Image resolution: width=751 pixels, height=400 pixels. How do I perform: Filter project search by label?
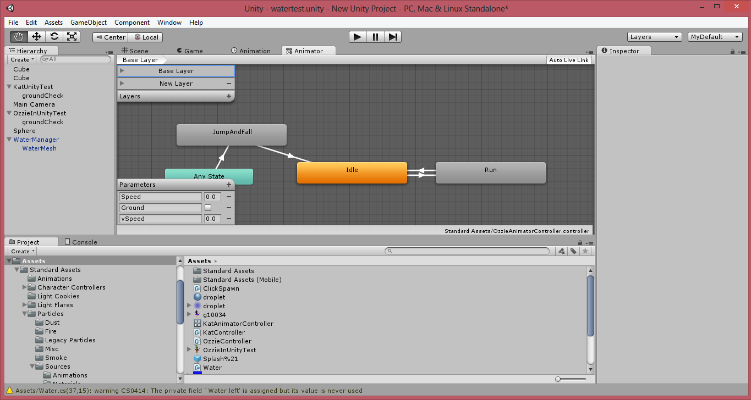[x=573, y=251]
